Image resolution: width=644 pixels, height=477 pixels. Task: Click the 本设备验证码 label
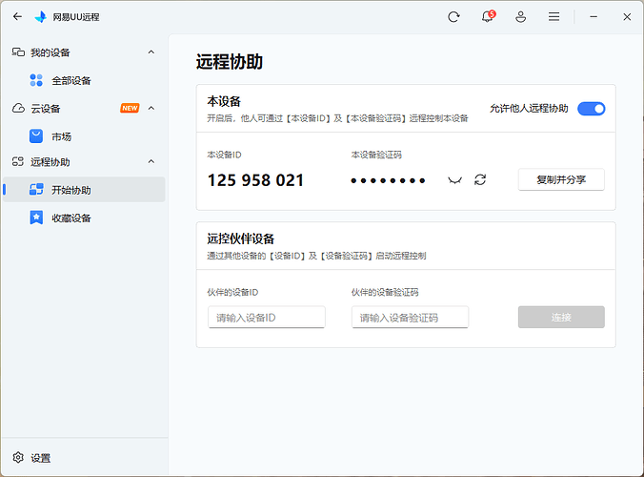tap(376, 155)
